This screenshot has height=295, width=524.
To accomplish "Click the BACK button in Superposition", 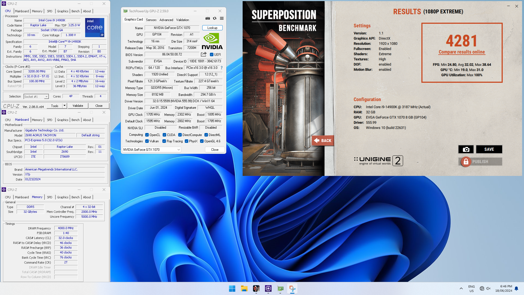I will tap(323, 140).
